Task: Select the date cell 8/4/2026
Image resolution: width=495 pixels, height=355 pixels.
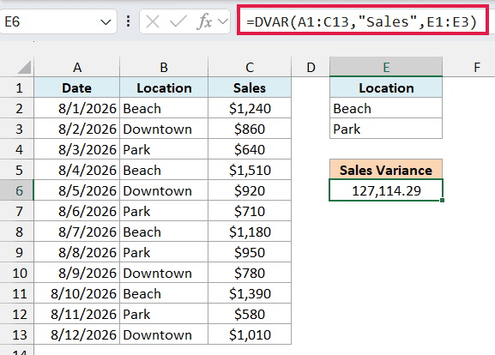Action: tap(76, 170)
